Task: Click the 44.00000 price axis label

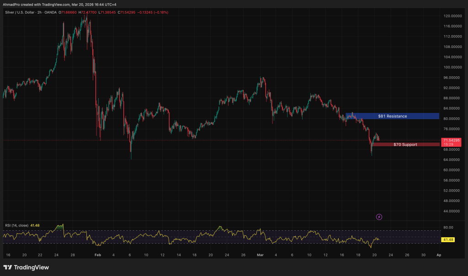Action: click(x=452, y=211)
